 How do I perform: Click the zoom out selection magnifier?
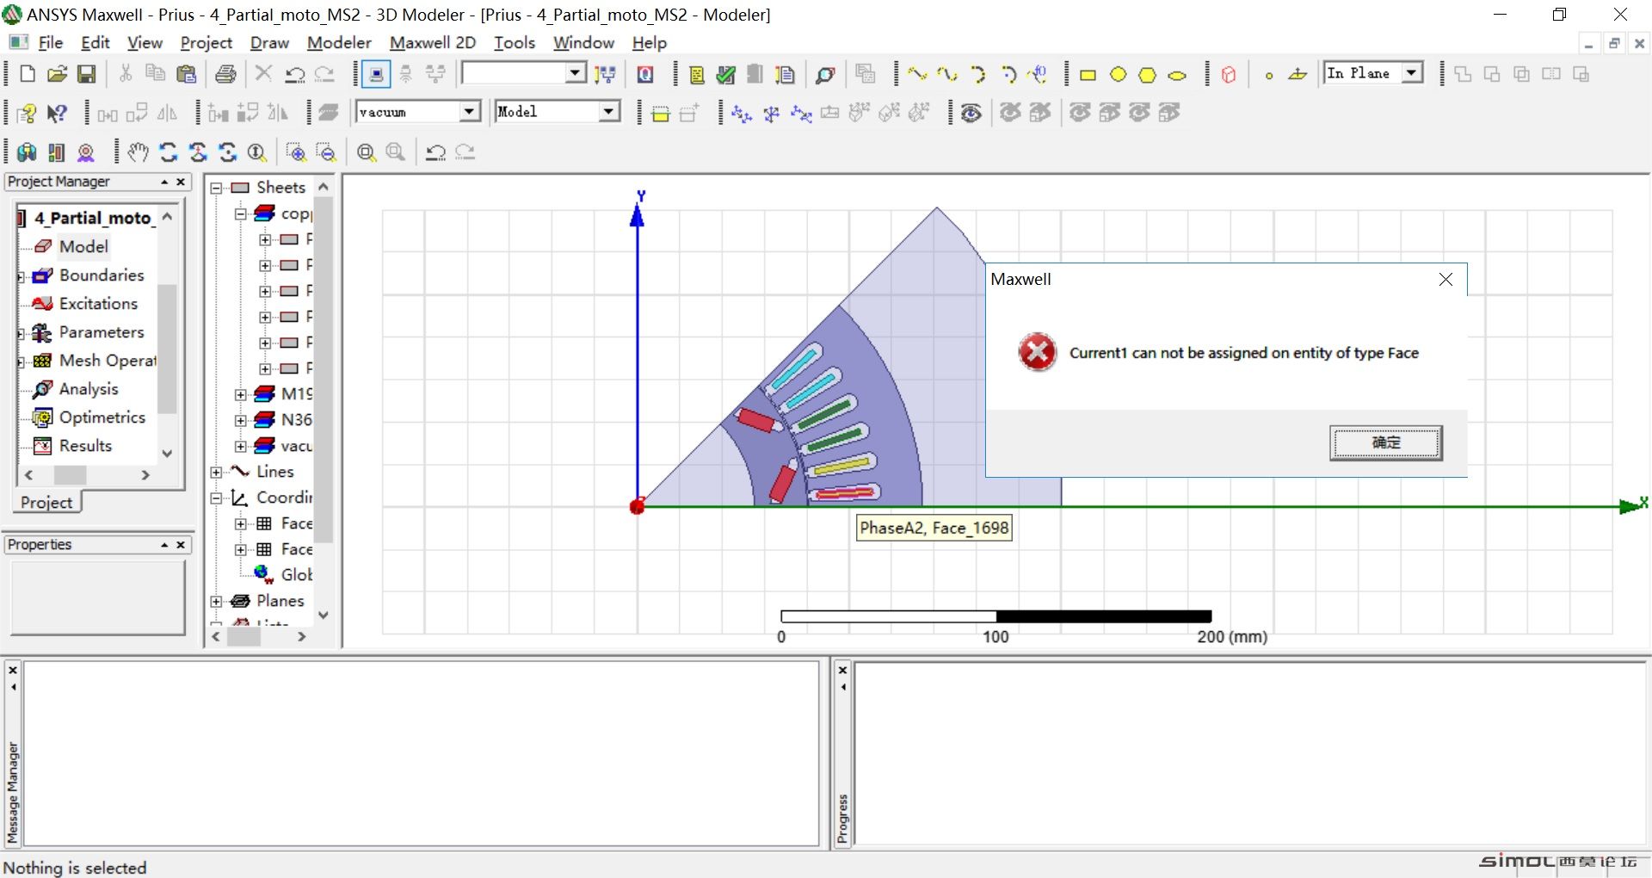(x=326, y=152)
